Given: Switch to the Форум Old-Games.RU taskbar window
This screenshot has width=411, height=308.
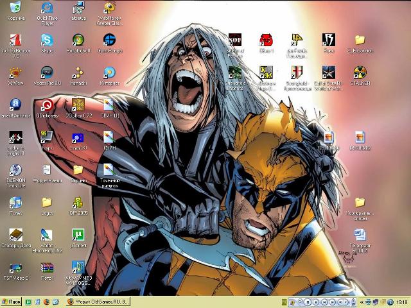Looking at the screenshot, I should [x=98, y=302].
